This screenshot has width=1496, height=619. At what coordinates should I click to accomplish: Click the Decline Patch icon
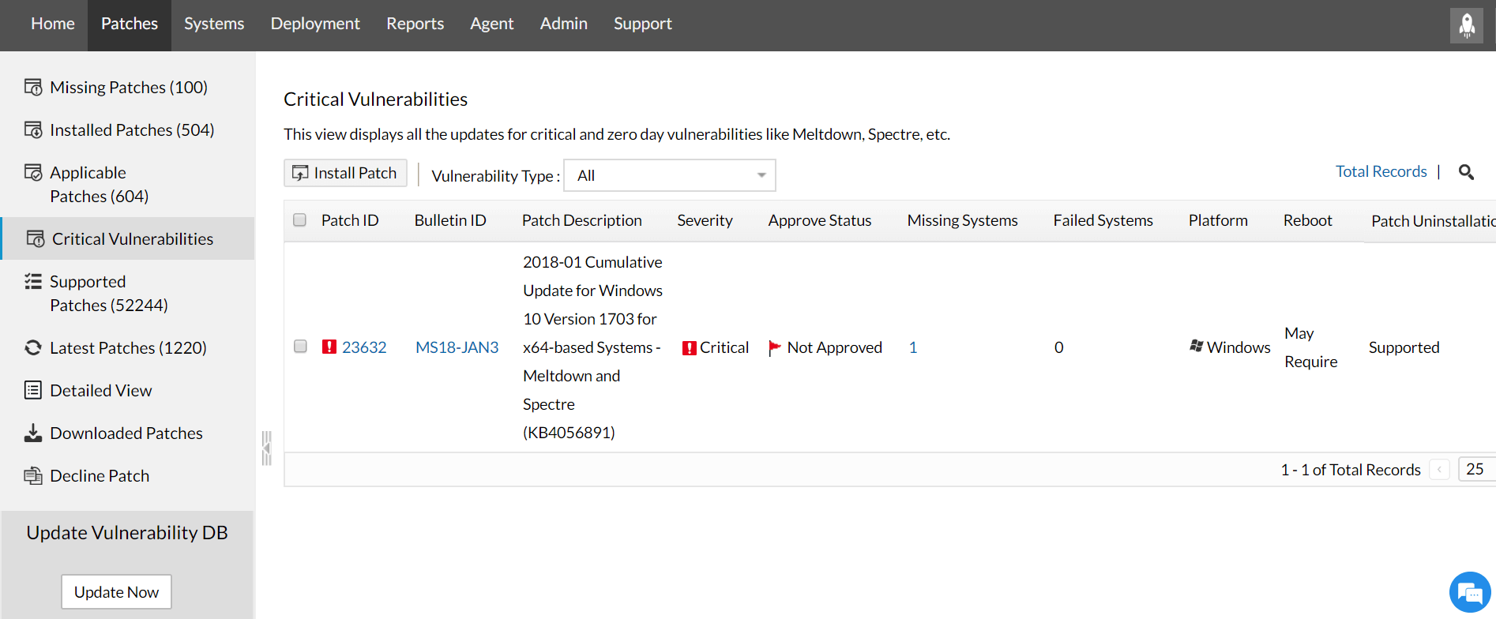point(33,476)
